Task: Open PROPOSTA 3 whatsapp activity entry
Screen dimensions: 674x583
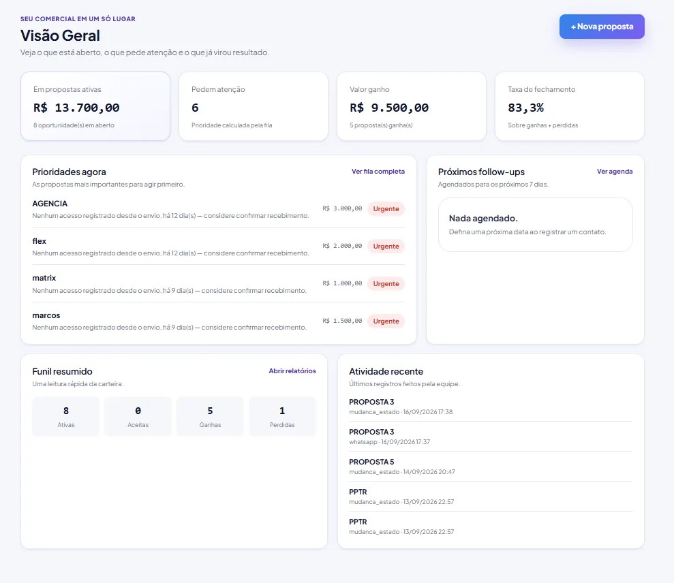Action: (491, 437)
